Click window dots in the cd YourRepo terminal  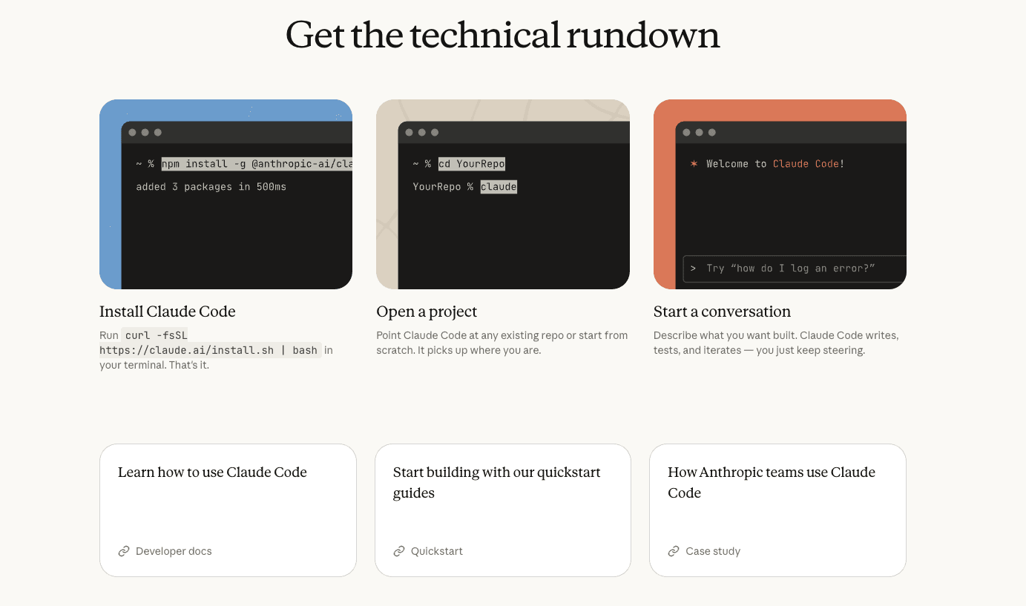pos(421,133)
